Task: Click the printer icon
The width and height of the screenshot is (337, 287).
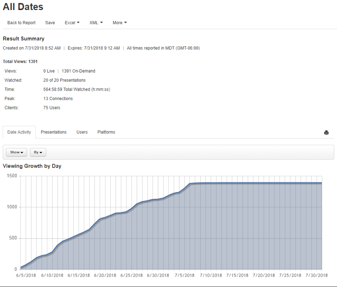Action: tap(326, 133)
